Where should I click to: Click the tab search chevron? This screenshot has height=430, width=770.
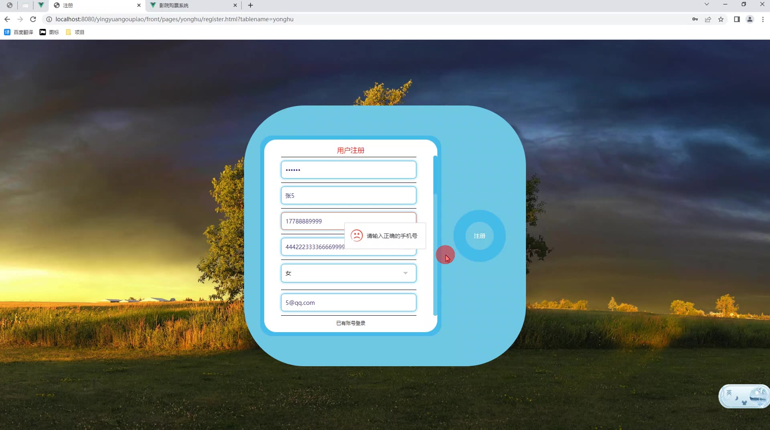(707, 4)
